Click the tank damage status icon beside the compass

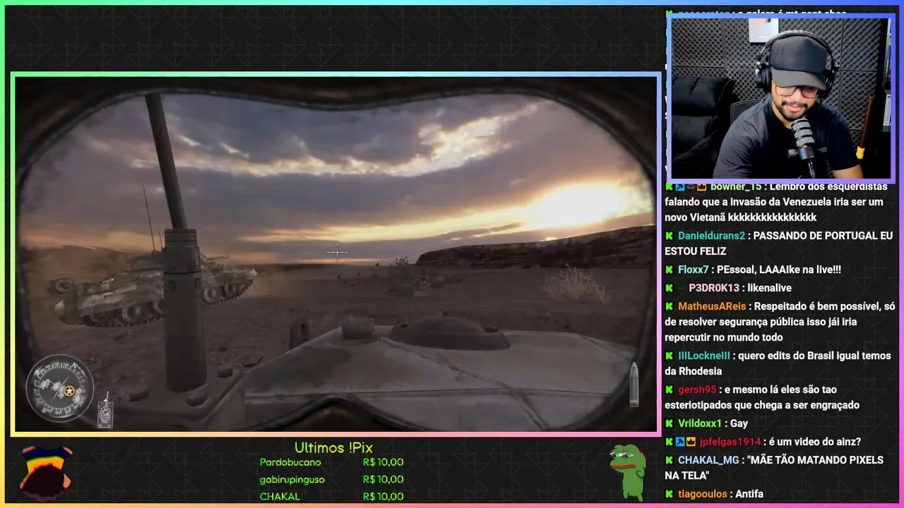pos(106,412)
